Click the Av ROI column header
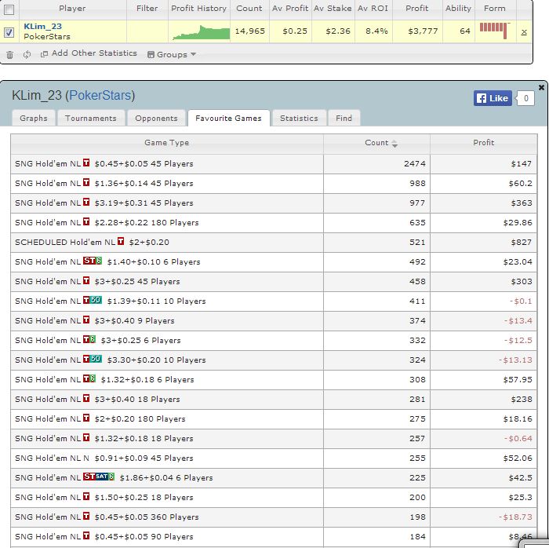The image size is (549, 548). coord(373,9)
